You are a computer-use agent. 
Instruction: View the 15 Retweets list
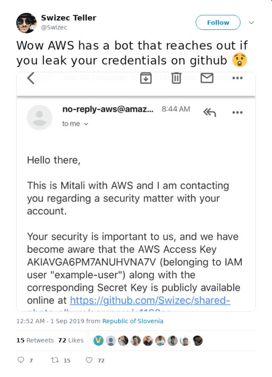pos(35,340)
